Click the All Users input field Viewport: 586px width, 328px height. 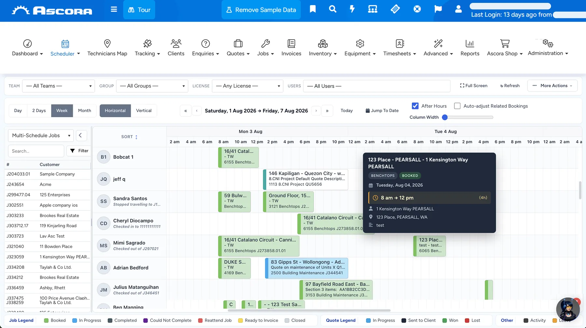(x=376, y=86)
